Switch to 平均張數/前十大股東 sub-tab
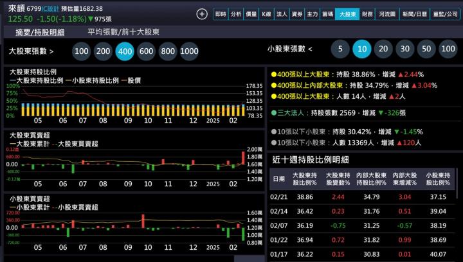Viewport: 463px width, 262px height. (123, 32)
